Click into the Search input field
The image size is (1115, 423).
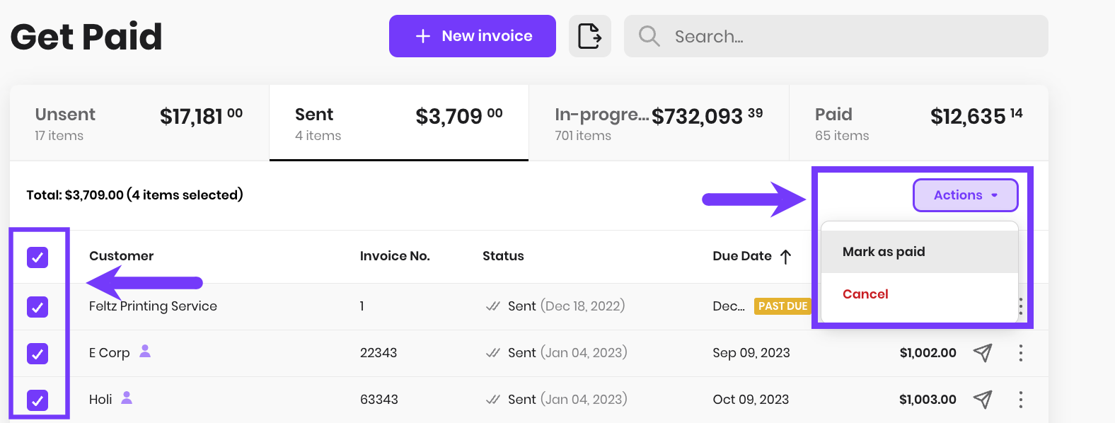coord(836,36)
